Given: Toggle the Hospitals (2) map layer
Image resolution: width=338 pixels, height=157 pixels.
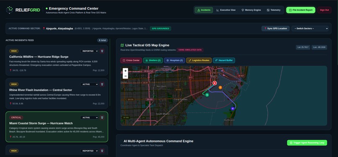Looking at the screenshot, I should 174,60.
